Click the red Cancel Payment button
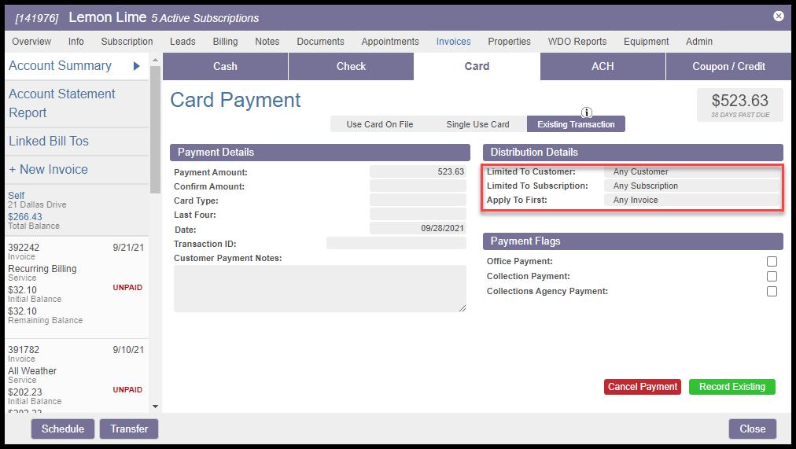Image resolution: width=796 pixels, height=449 pixels. 643,387
